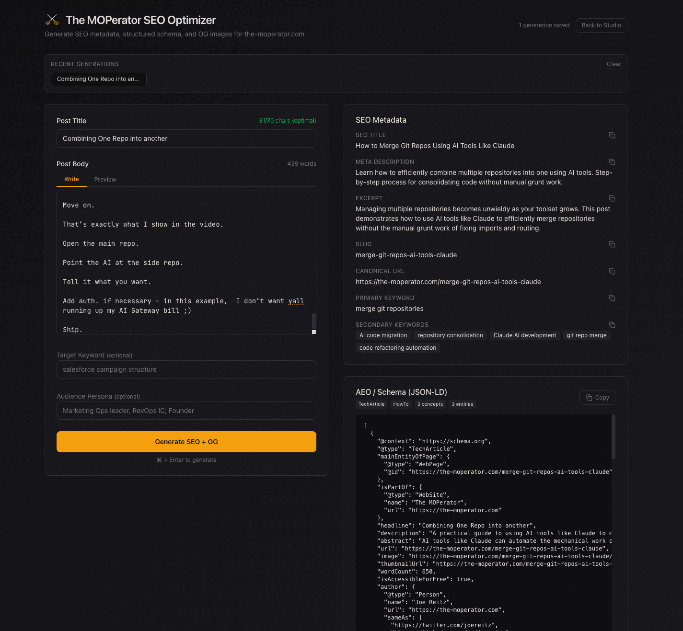This screenshot has height=631, width=683.
Task: Go back to Studio
Action: coord(601,25)
